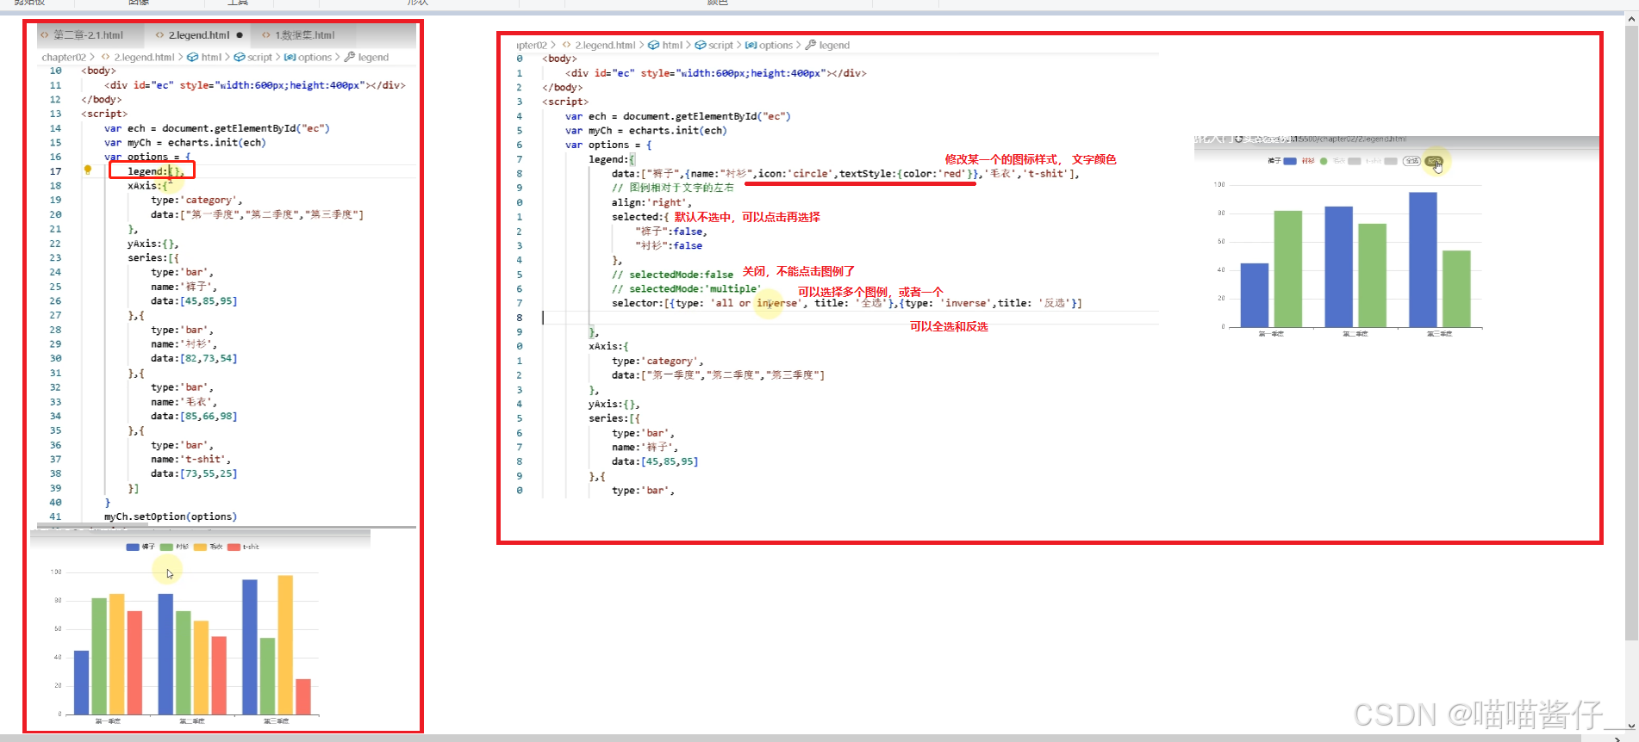Click the red note 可以全选和反选
This screenshot has width=1639, height=742.
pyautogui.click(x=949, y=326)
